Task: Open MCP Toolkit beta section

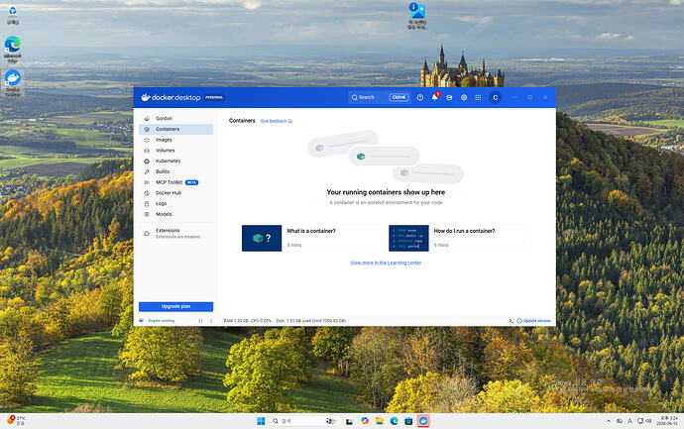Action: [x=175, y=182]
